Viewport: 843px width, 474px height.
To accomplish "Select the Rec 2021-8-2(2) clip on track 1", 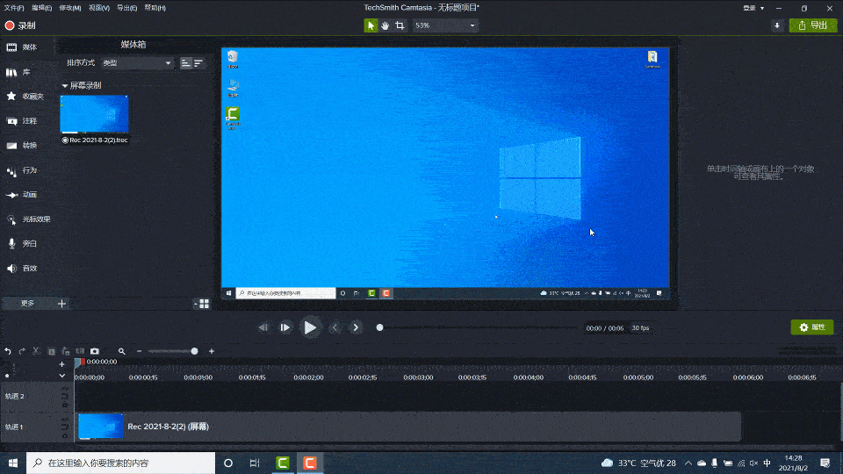I will point(408,427).
